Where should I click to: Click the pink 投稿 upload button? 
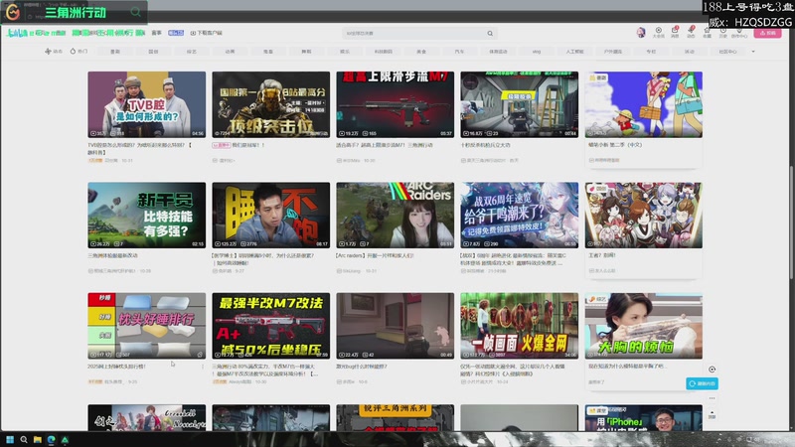coord(767,33)
